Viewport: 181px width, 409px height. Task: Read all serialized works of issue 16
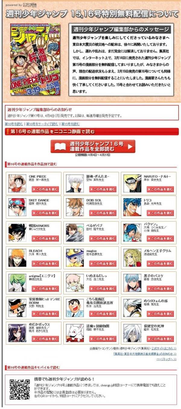click(x=93, y=147)
